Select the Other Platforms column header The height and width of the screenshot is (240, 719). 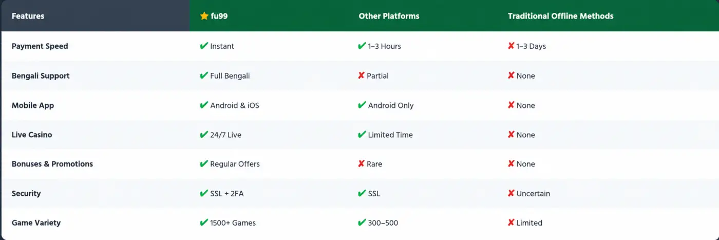[x=389, y=16]
